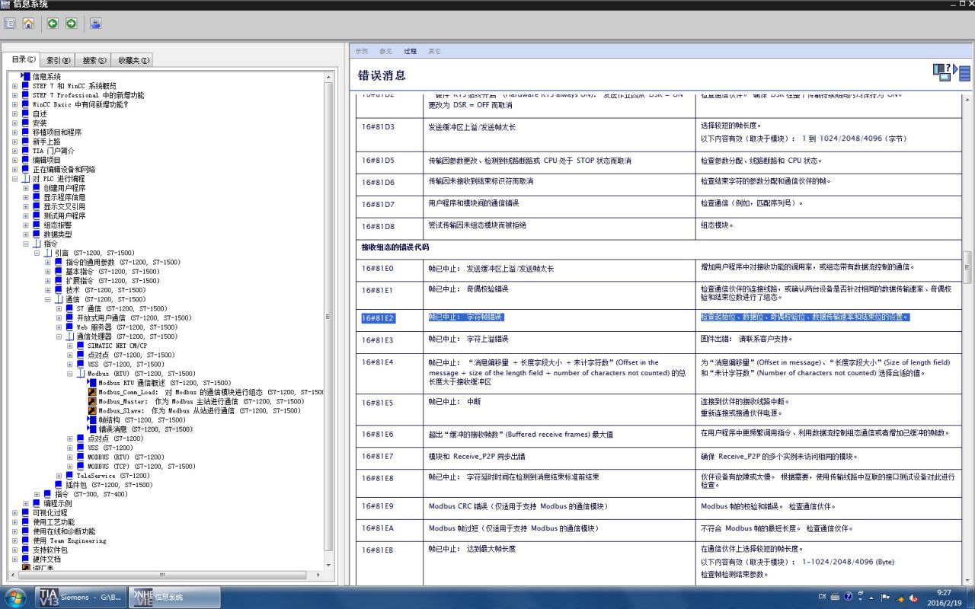Expand the 可视化过程 tree node
975x609 pixels.
(x=14, y=513)
